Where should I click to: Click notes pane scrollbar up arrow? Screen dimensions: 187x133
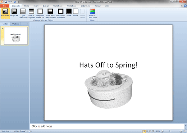pyautogui.click(x=186, y=125)
